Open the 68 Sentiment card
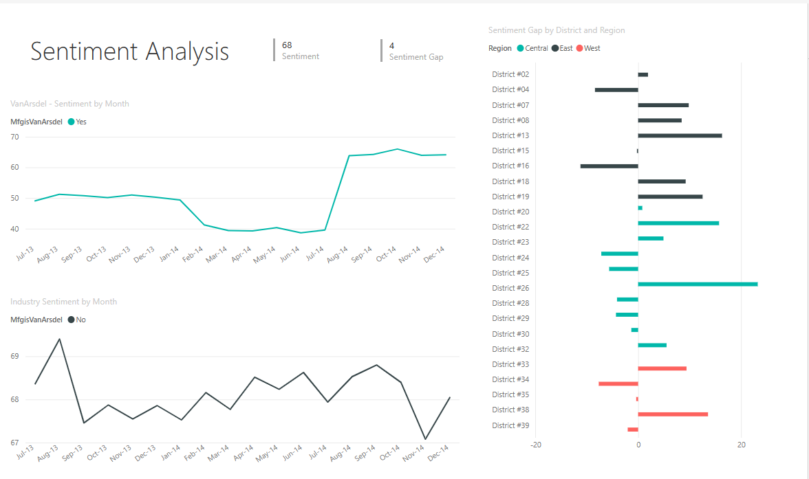The width and height of the screenshot is (809, 479). coord(287,45)
